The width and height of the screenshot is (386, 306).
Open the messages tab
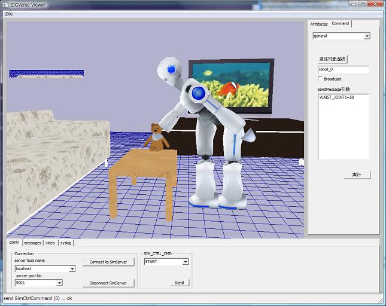(x=32, y=243)
